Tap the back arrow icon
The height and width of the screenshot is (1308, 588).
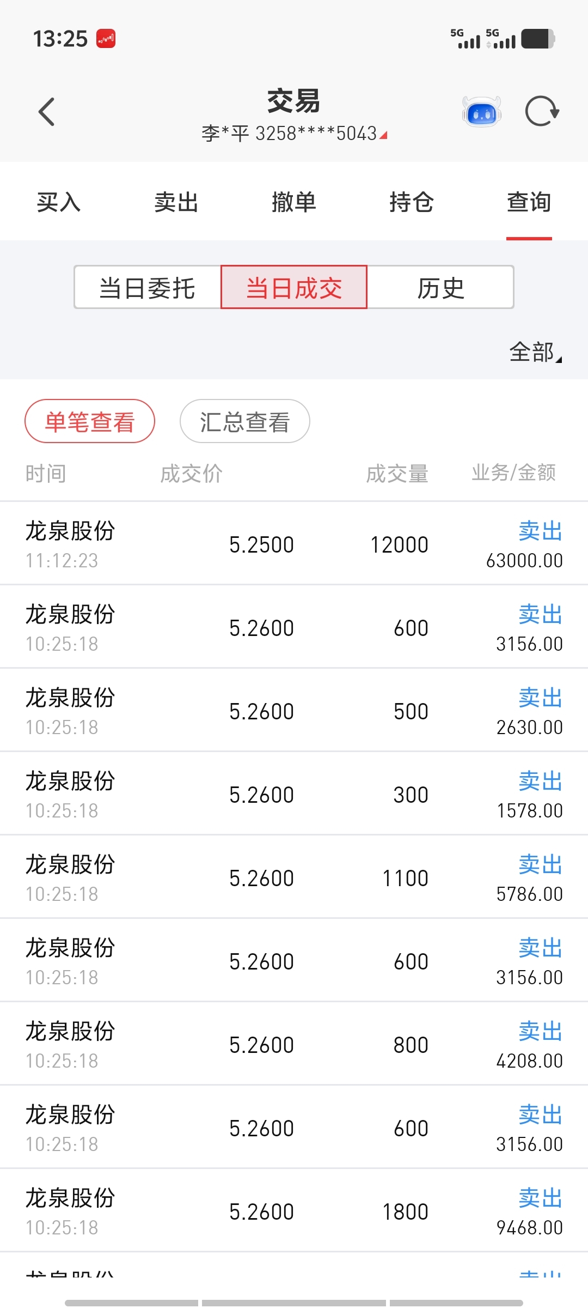pos(47,112)
